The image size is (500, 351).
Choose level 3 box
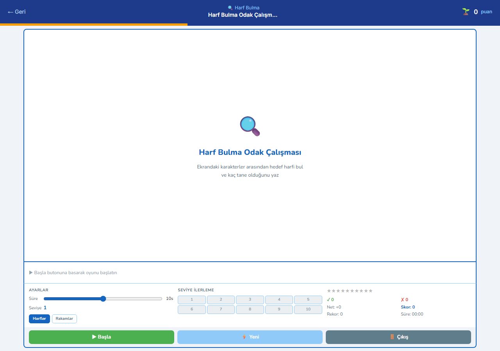250,300
